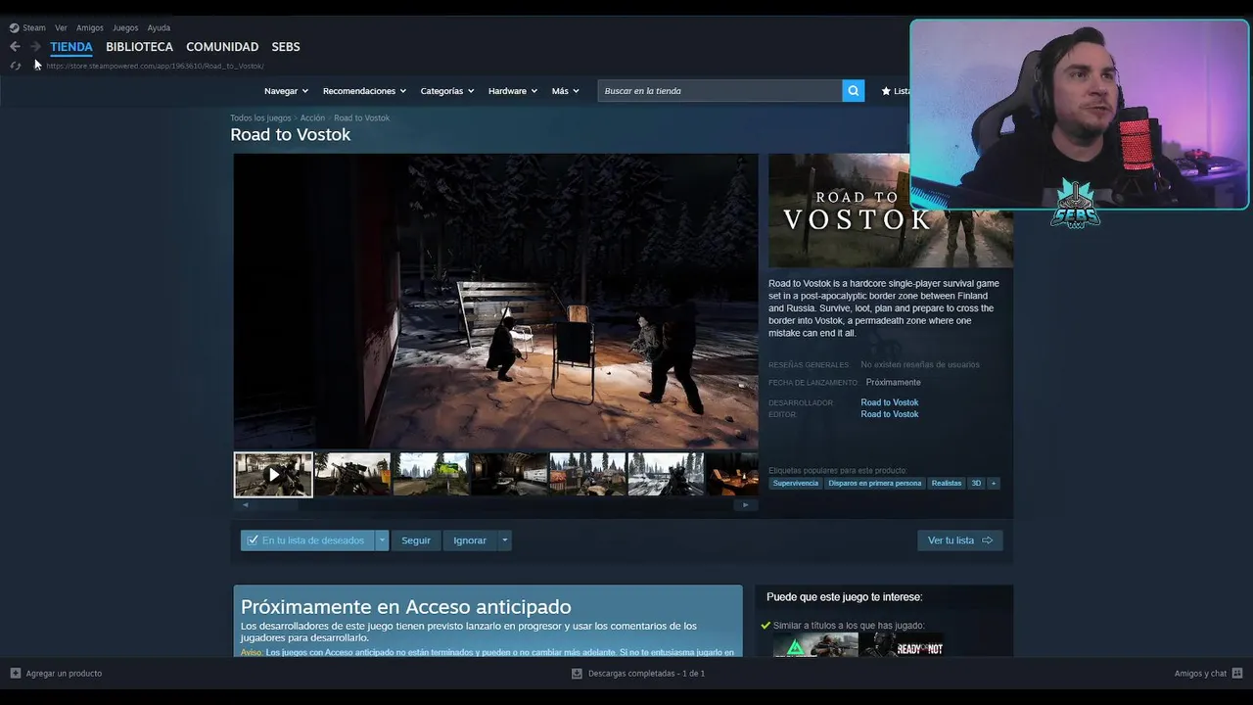Open the SEBS profile tab

[x=286, y=47]
